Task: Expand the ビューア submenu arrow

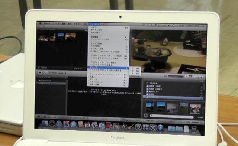Action: coord(127,68)
